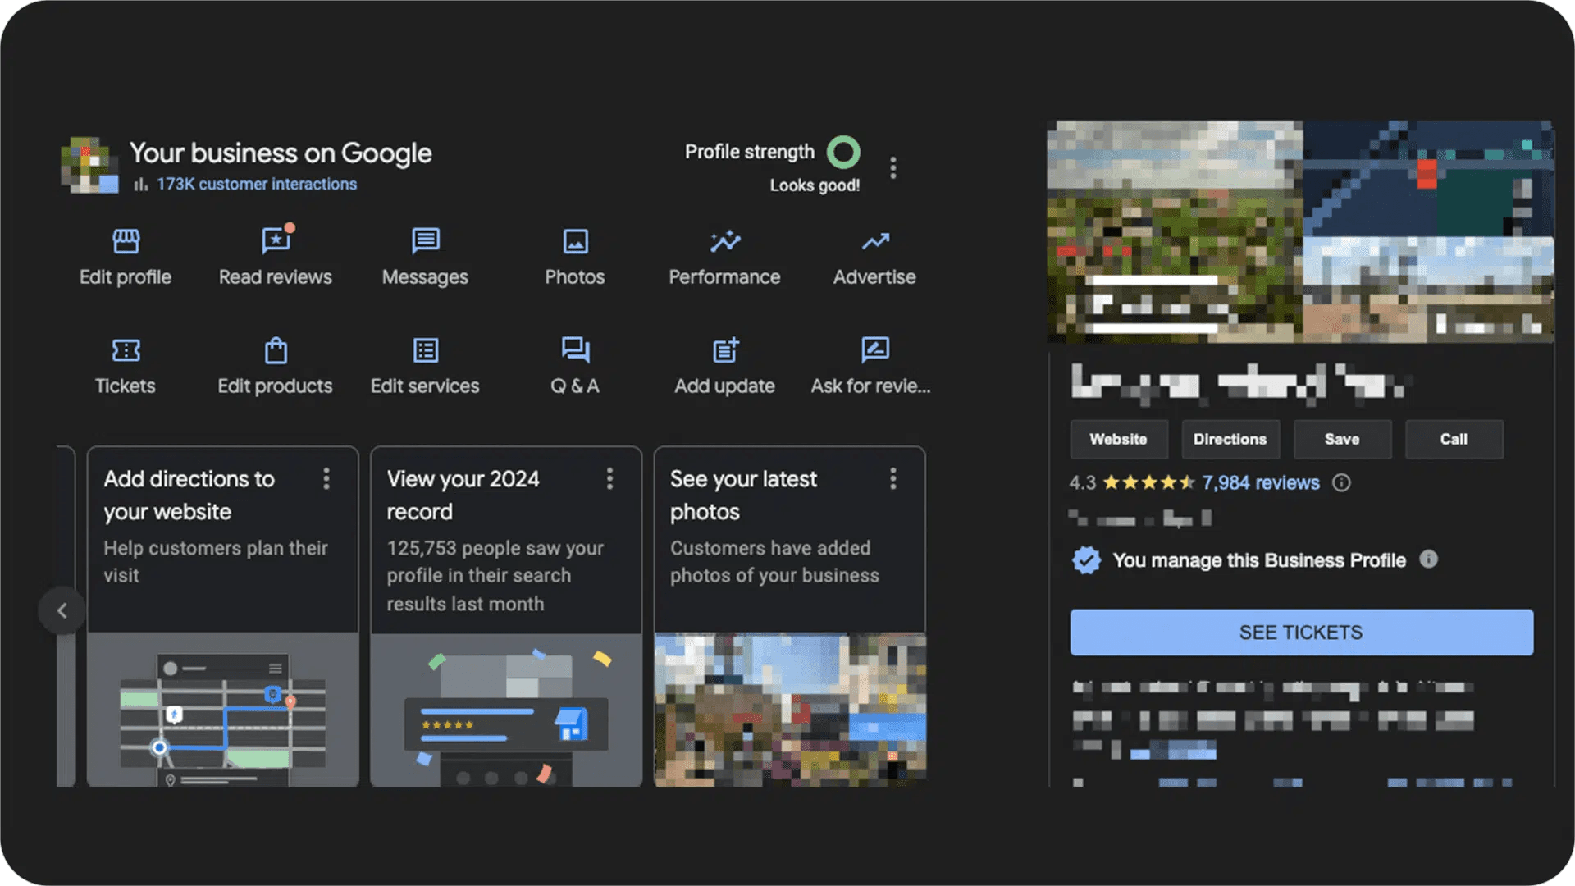The image size is (1575, 886).
Task: Open Edit products shopping bag icon
Action: tap(276, 350)
